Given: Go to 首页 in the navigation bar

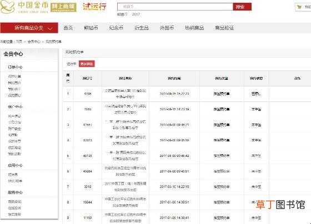Looking at the screenshot, I should pos(68,28).
